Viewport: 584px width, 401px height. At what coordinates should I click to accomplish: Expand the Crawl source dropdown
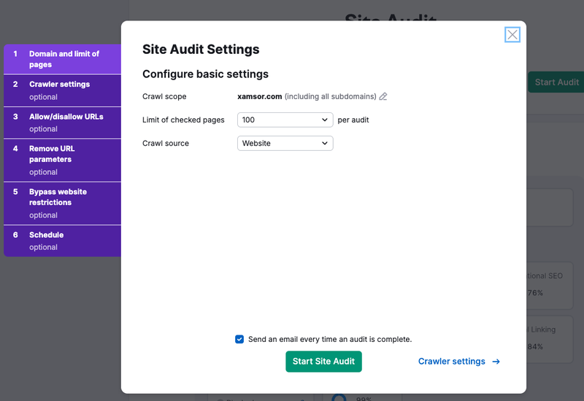click(285, 144)
